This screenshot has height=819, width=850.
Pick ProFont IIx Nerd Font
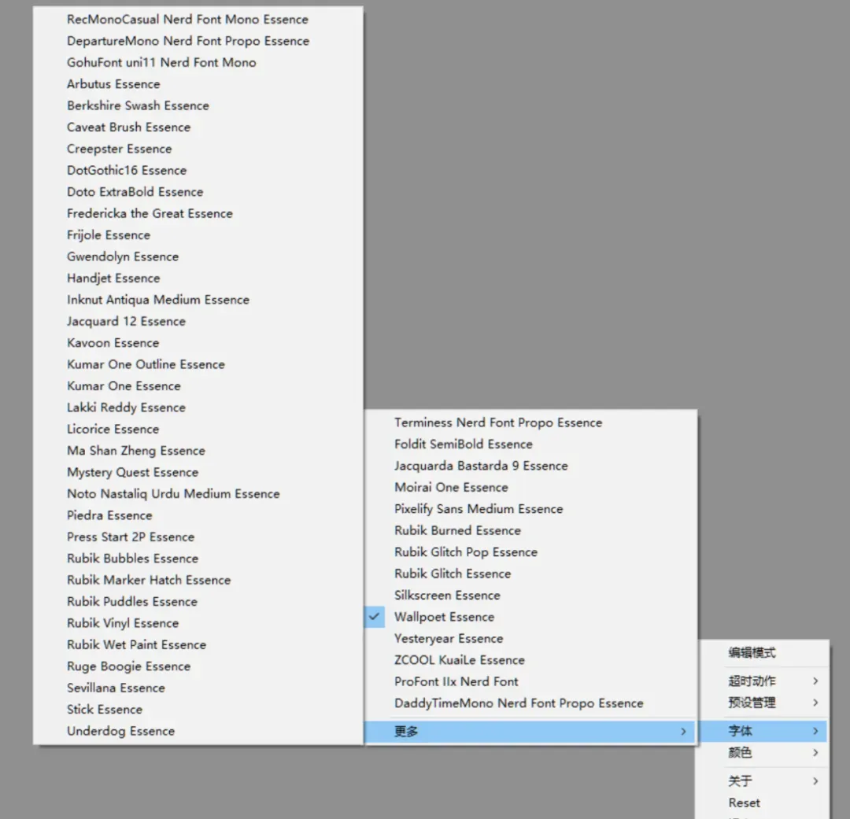point(530,681)
